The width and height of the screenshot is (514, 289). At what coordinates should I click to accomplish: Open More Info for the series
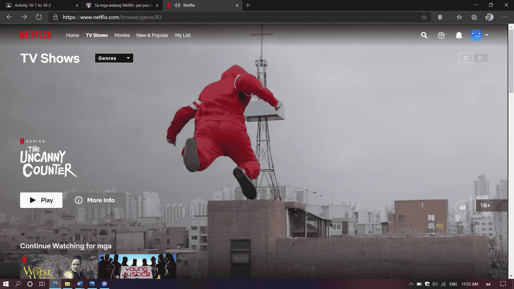(95, 200)
